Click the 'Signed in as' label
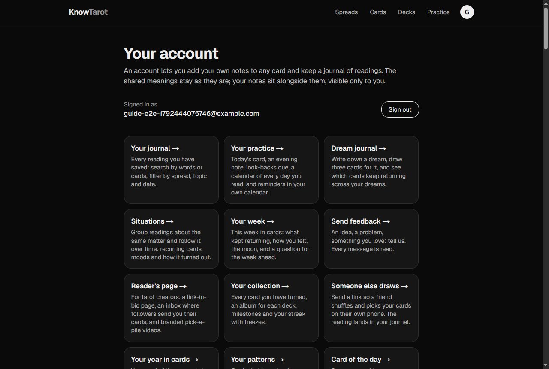The height and width of the screenshot is (369, 549). coord(141,104)
